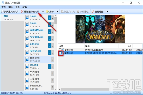Click the file list vertical scrollbar thumb
Screen dimensions: 143x95
click(x=56, y=21)
